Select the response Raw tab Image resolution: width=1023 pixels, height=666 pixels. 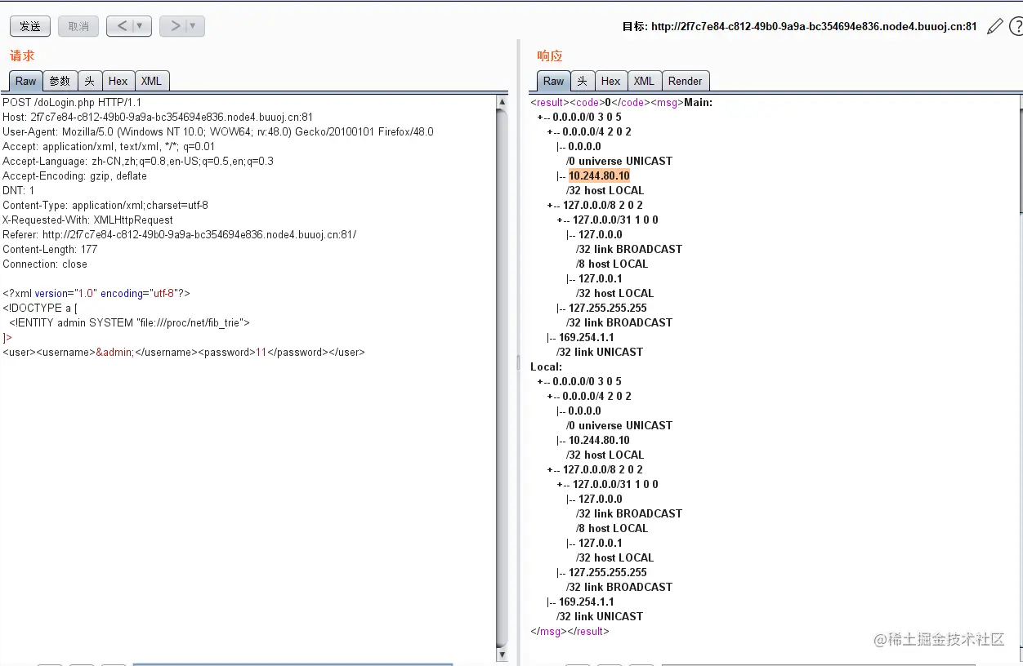pos(553,81)
